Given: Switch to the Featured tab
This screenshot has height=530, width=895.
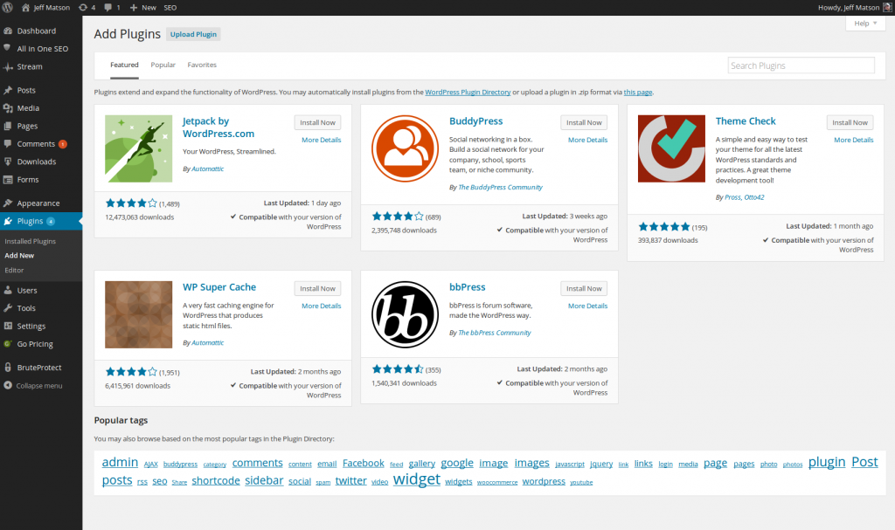Looking at the screenshot, I should click(124, 65).
